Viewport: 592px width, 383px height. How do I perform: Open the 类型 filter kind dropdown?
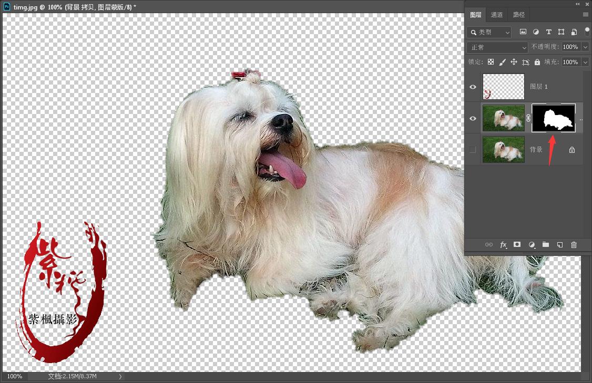coord(489,32)
